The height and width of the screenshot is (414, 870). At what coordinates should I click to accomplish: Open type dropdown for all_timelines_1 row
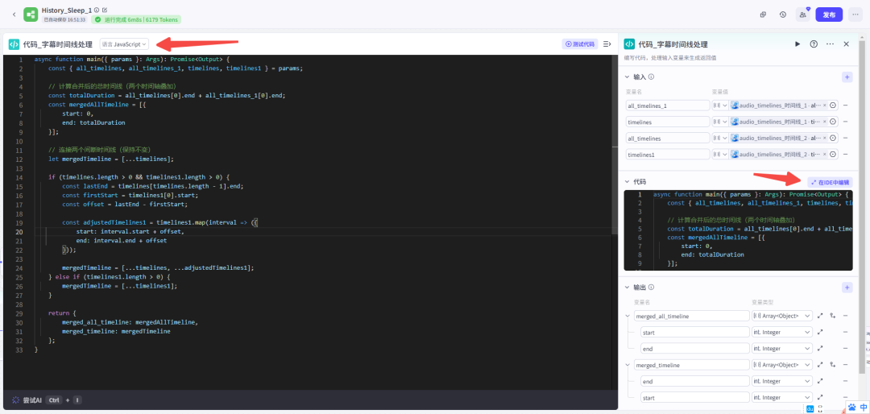[x=720, y=106]
